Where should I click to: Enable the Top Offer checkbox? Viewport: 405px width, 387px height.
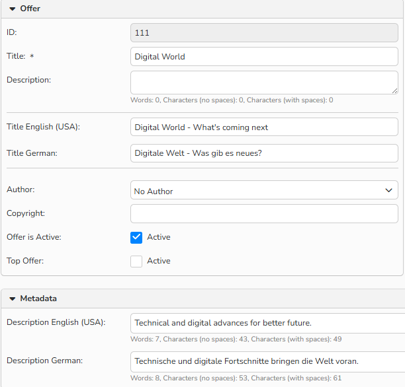click(136, 261)
